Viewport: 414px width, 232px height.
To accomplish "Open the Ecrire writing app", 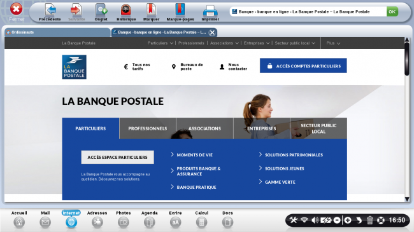I will point(175,219).
